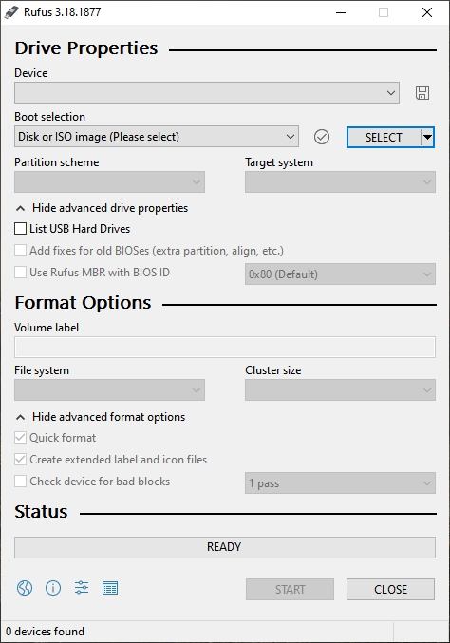Image resolution: width=450 pixels, height=643 pixels.
Task: Click the save disk image icon
Action: coord(422,93)
